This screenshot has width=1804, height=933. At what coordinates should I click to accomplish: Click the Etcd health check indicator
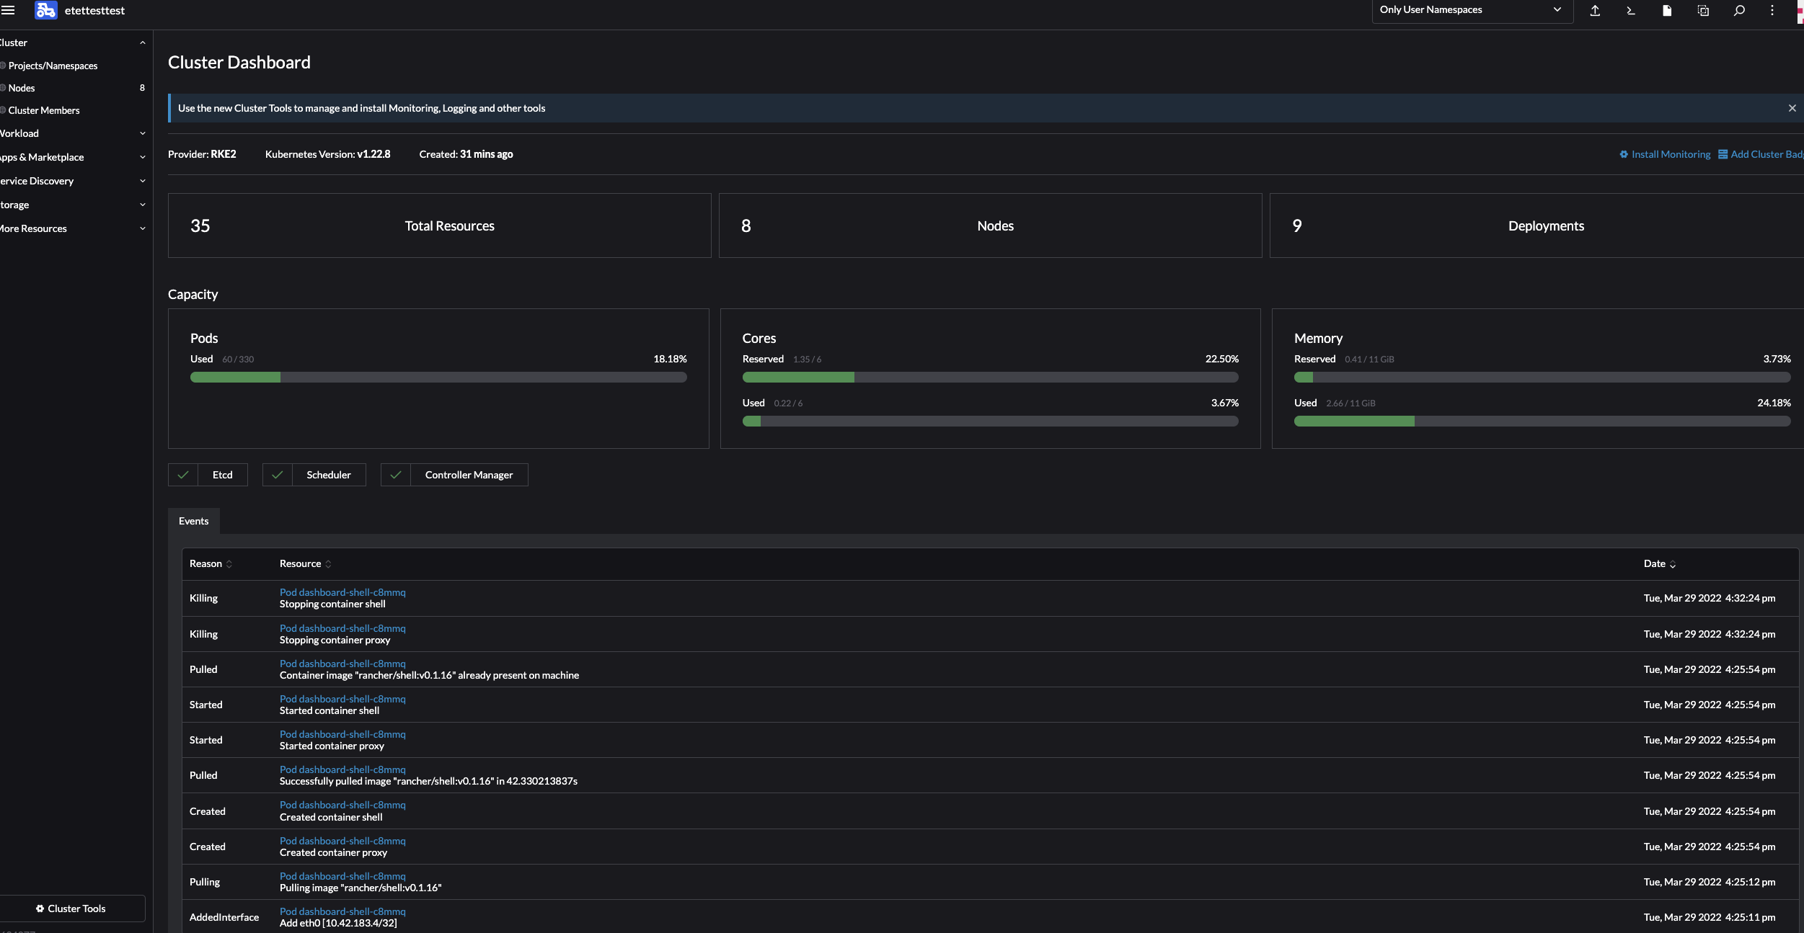pos(207,475)
